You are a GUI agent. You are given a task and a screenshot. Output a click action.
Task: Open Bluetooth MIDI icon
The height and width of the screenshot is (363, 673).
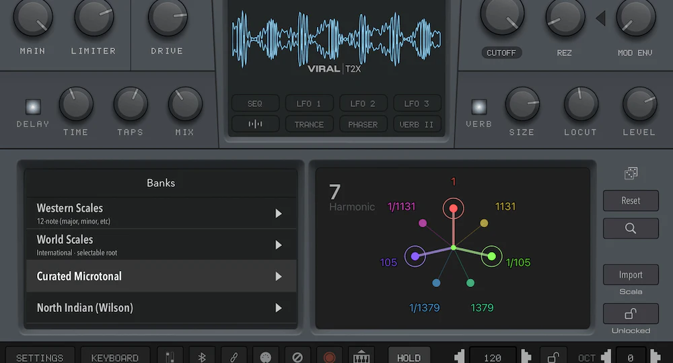click(202, 356)
